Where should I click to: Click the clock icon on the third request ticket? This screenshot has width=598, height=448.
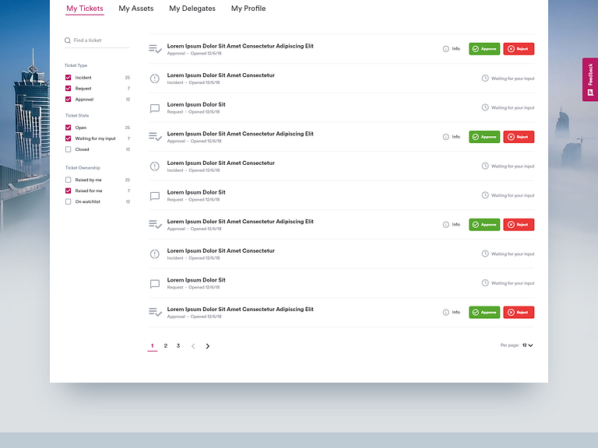pos(485,283)
